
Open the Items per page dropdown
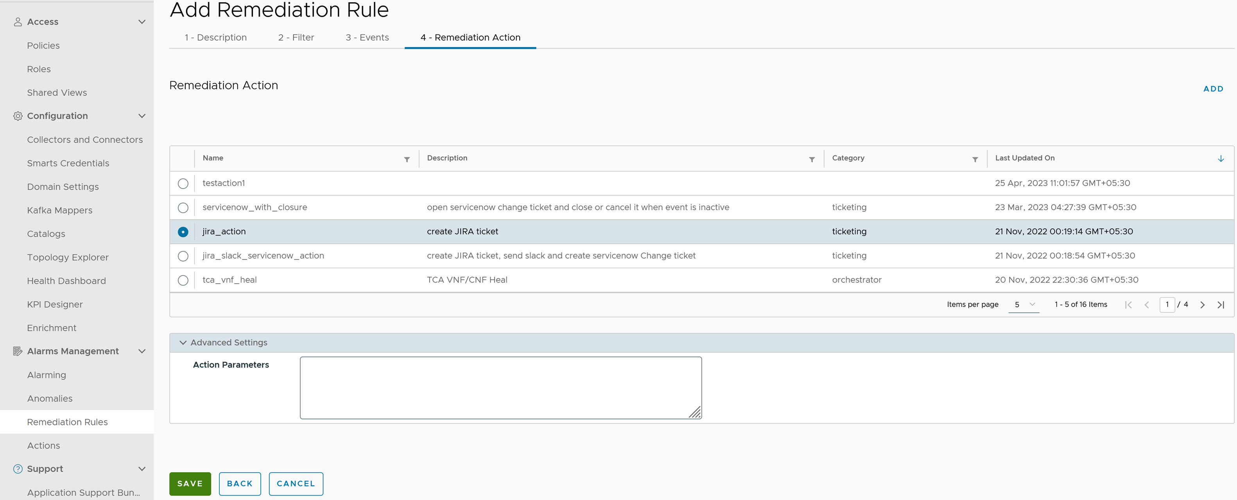(1024, 305)
